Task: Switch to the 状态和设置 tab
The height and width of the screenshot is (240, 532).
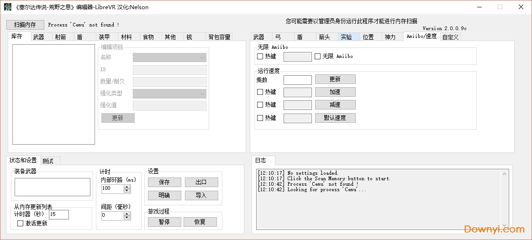Action: pos(23,160)
